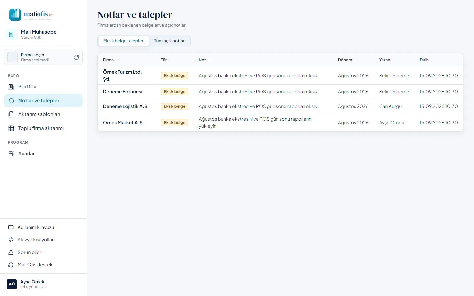Open Portföy in the sidebar

(x=43, y=87)
